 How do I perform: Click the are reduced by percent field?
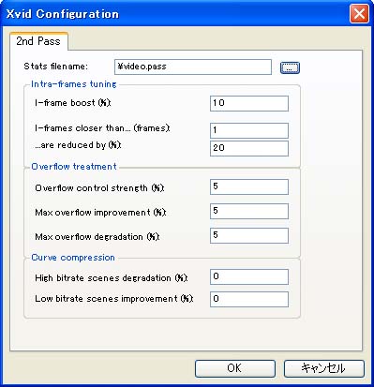point(249,148)
